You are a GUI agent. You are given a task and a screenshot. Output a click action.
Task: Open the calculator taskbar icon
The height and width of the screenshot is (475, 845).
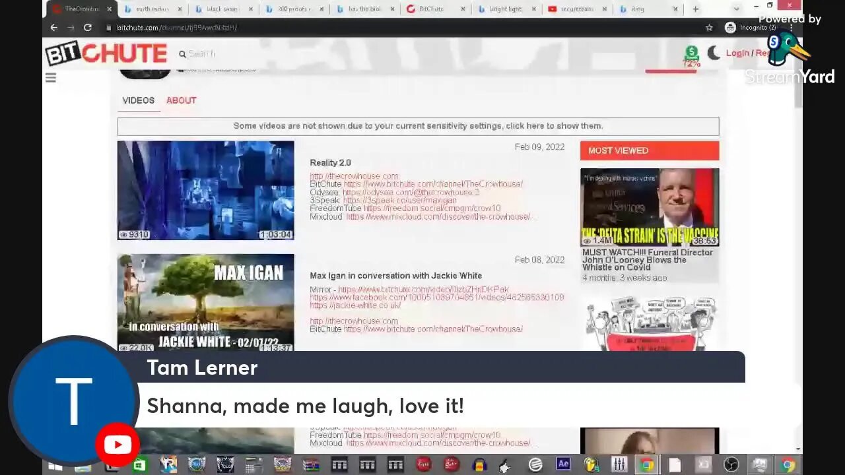tap(253, 465)
